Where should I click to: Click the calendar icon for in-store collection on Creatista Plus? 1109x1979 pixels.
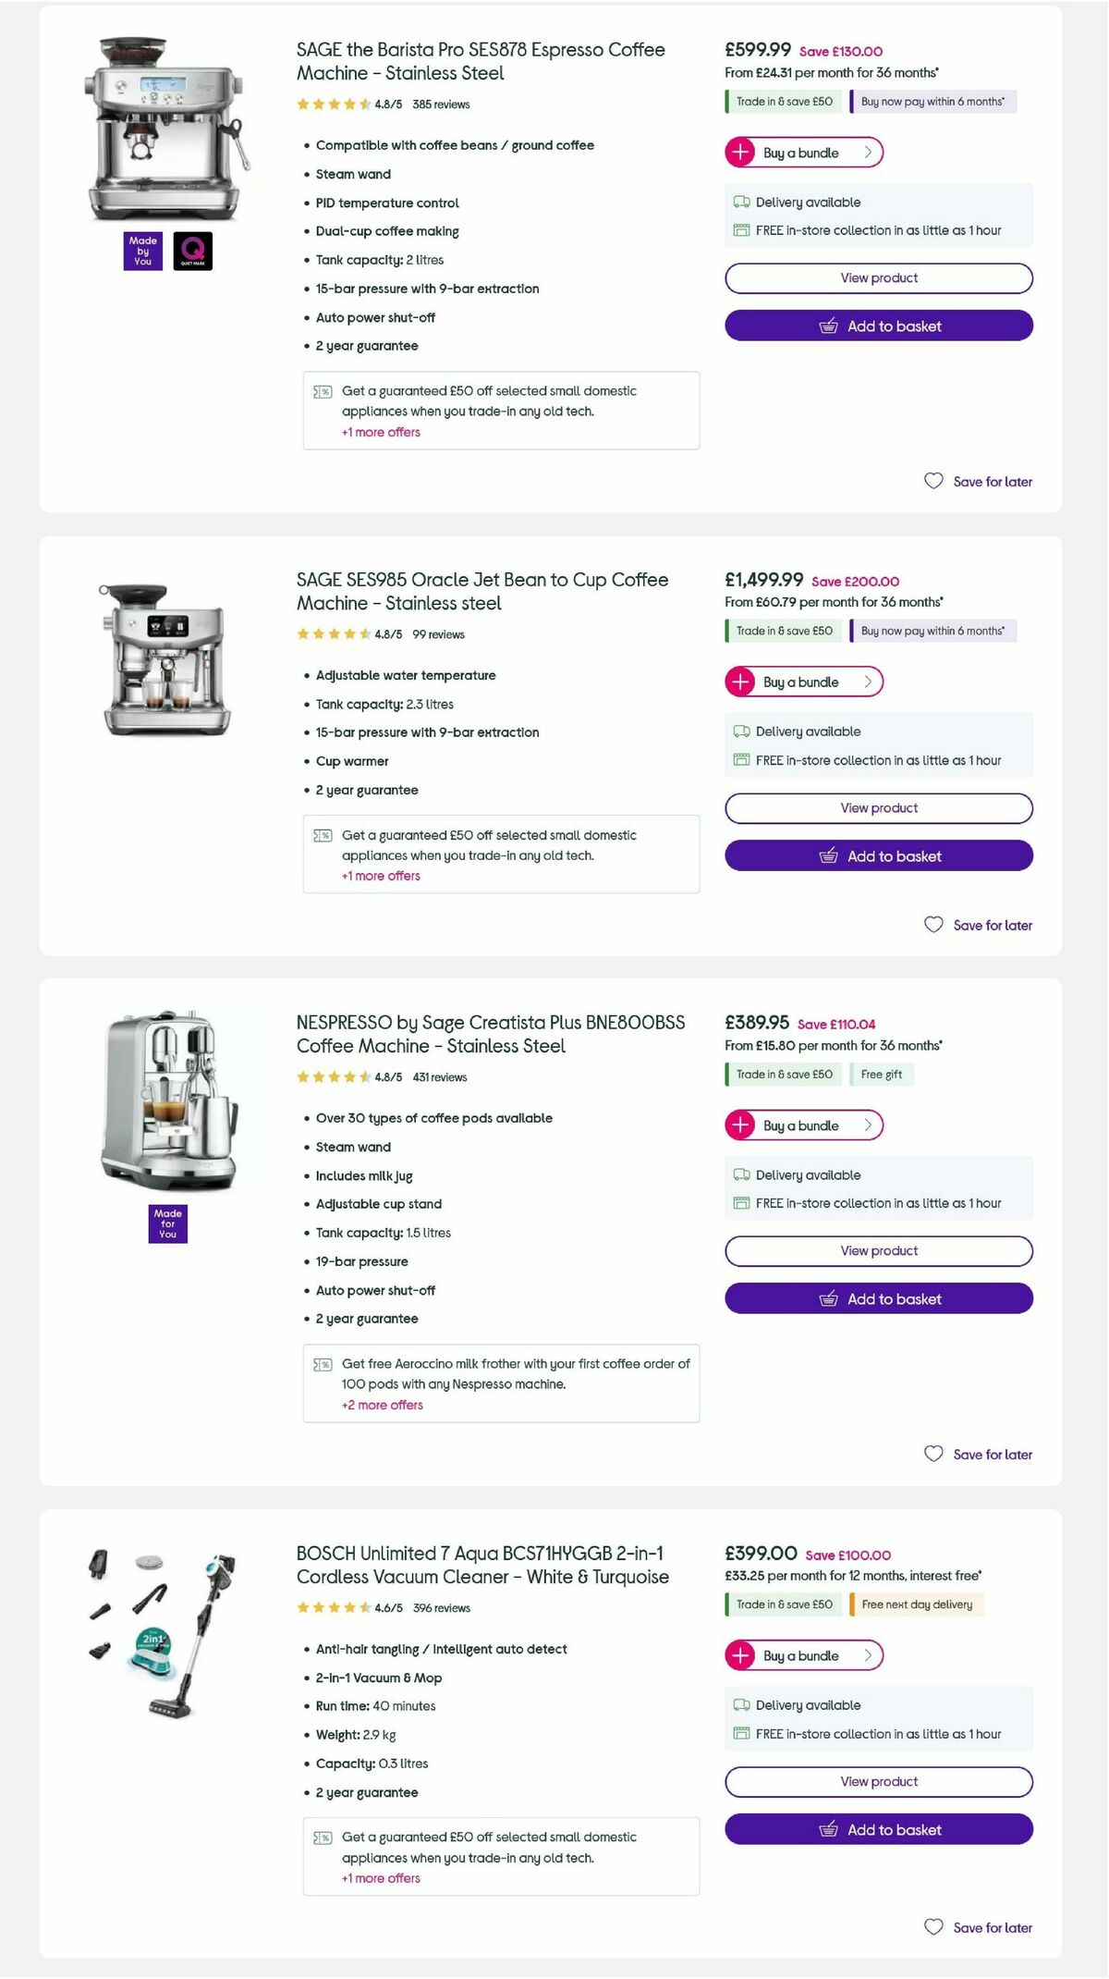coord(740,1203)
